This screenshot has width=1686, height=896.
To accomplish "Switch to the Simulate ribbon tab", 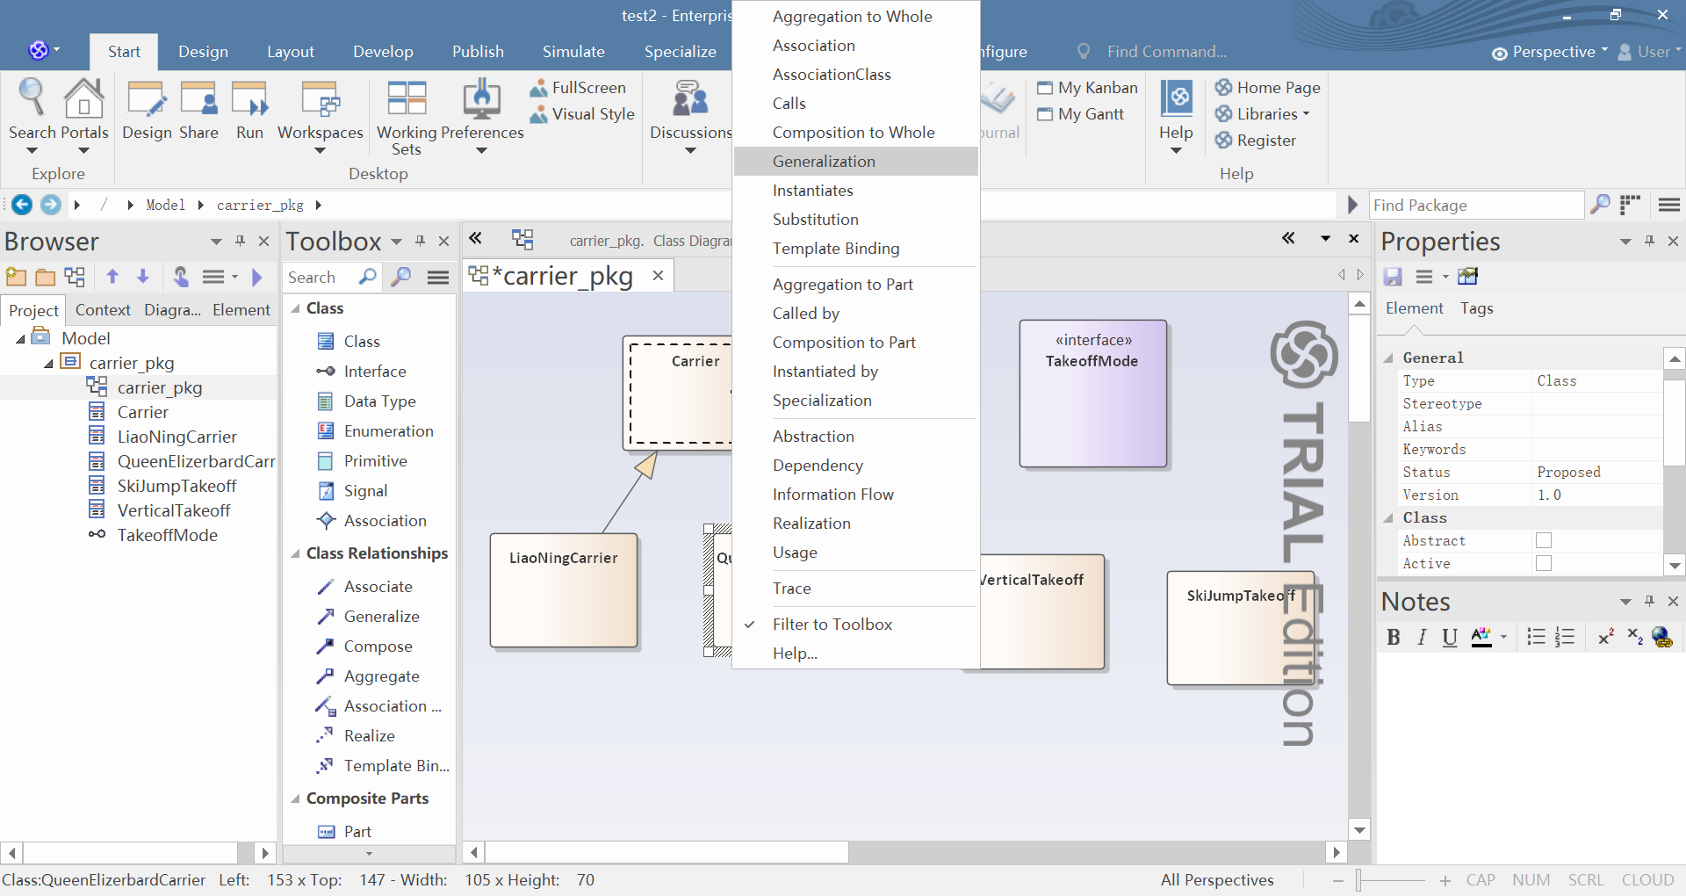I will pyautogui.click(x=573, y=52).
